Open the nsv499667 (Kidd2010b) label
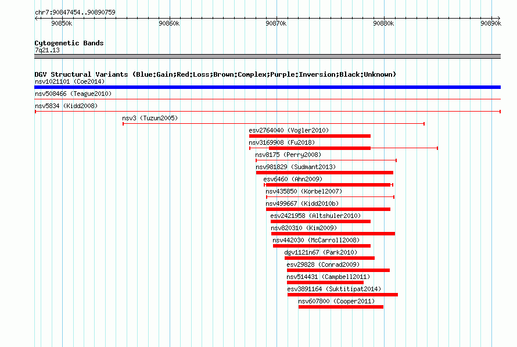 pos(302,203)
